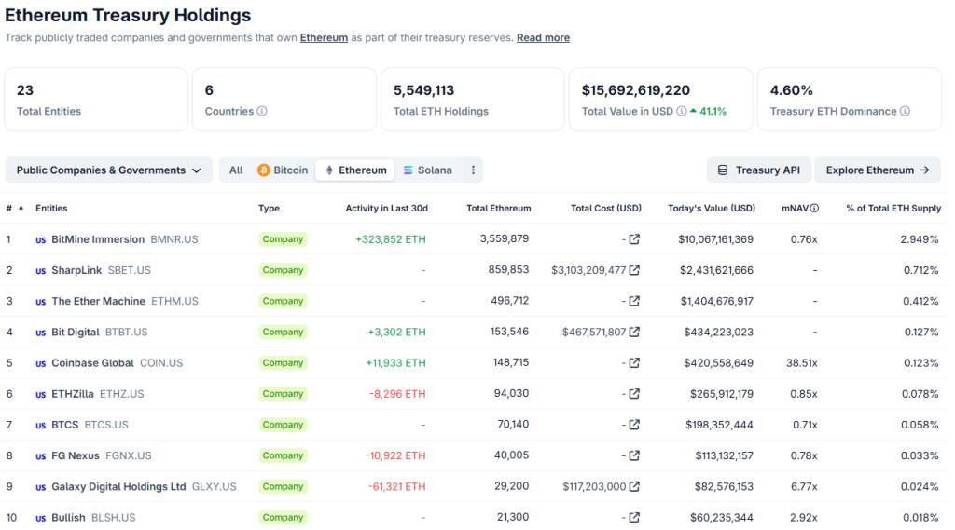Screen dimensions: 955x530
Task: Click the Treasury API database icon
Action: (x=723, y=170)
